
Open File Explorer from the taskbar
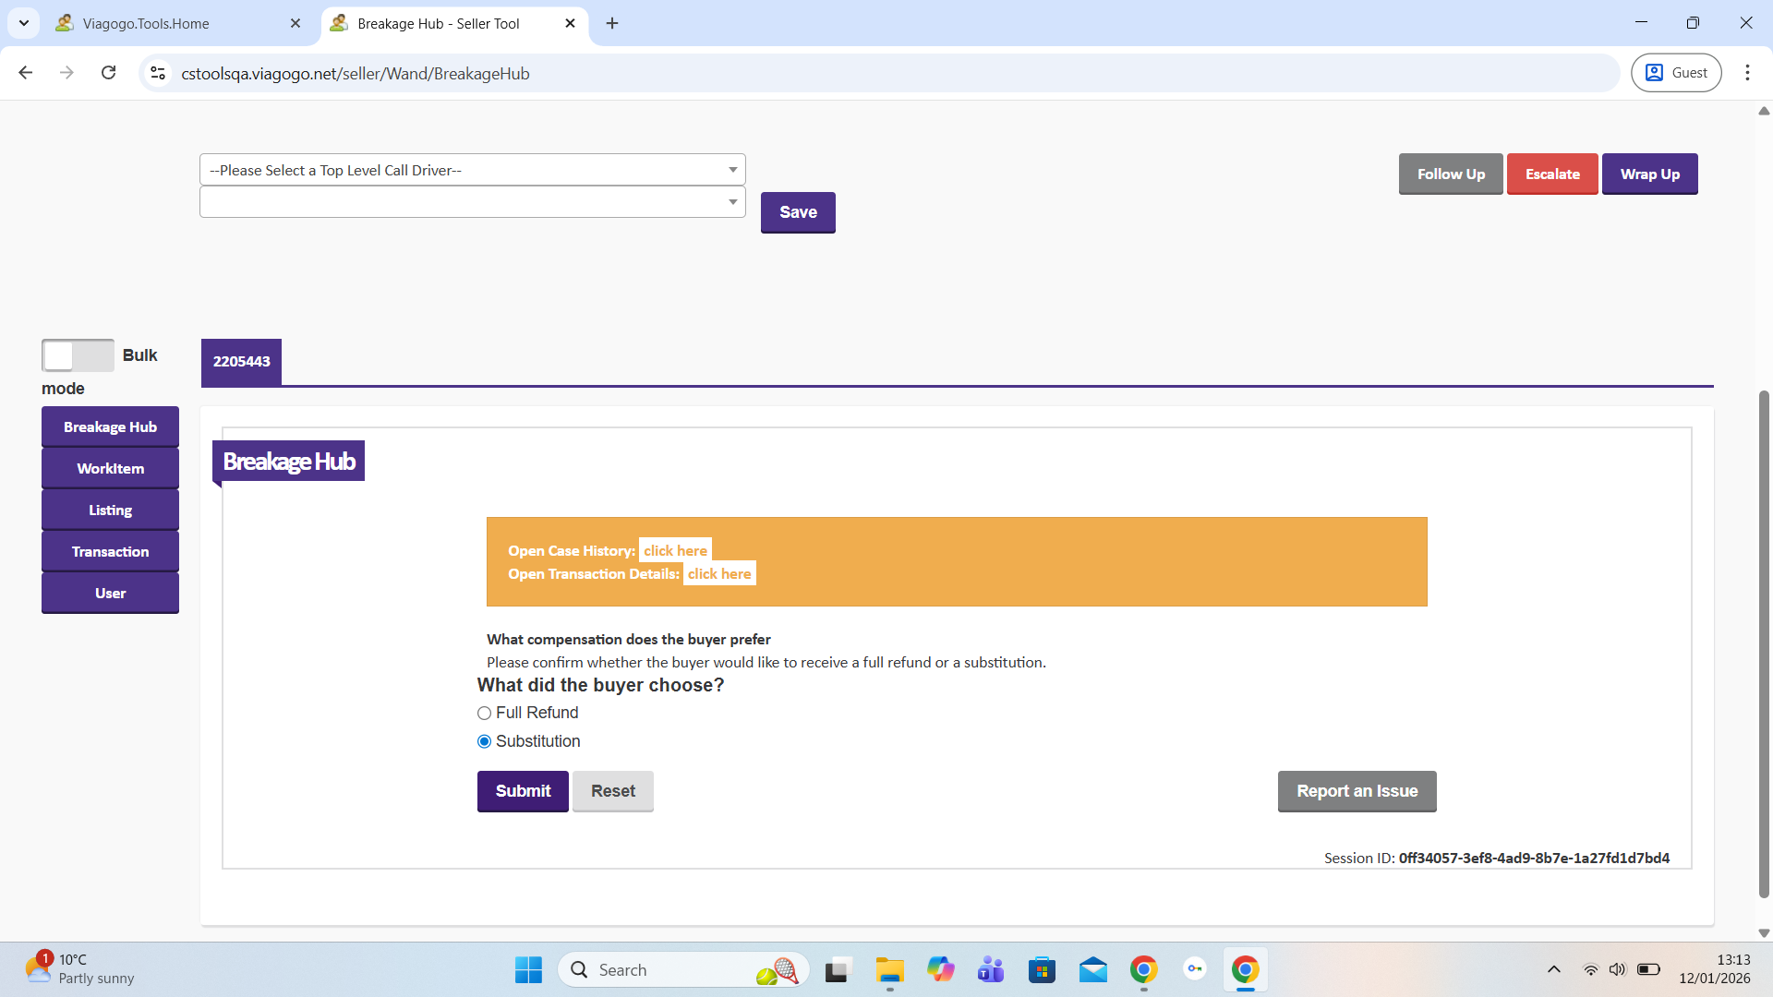(889, 970)
